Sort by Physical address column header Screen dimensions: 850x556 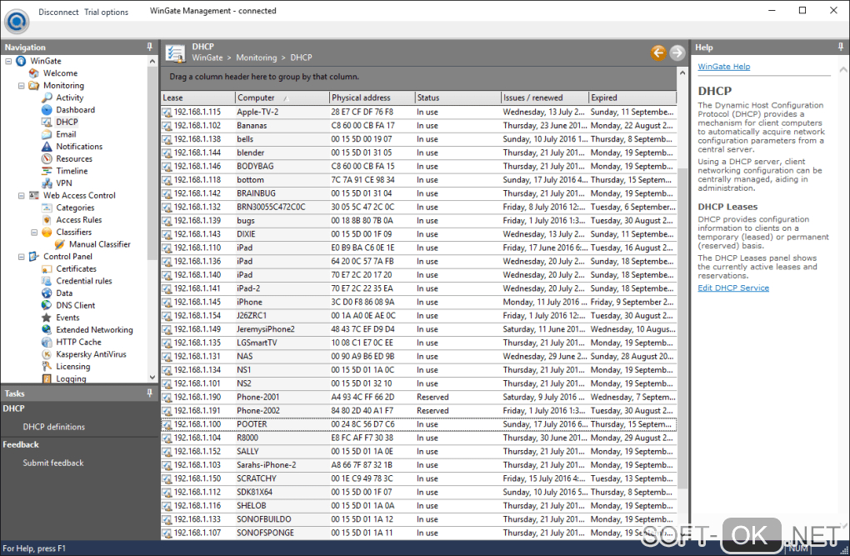pyautogui.click(x=372, y=98)
